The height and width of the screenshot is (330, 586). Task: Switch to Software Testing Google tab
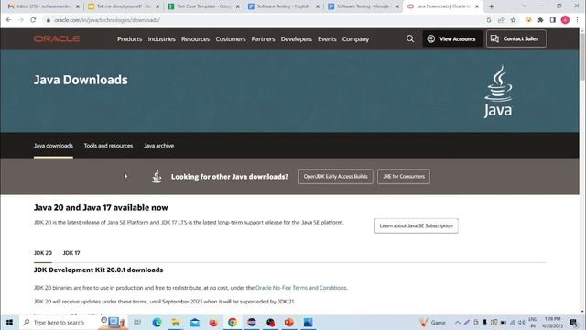coord(364,6)
